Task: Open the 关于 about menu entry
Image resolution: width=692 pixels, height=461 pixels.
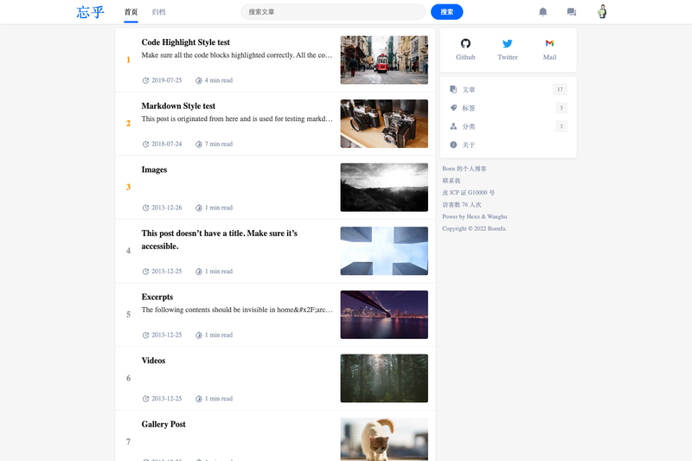Action: (x=508, y=144)
